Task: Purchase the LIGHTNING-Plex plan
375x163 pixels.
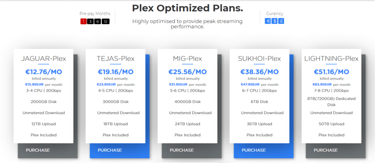Action: (325, 150)
